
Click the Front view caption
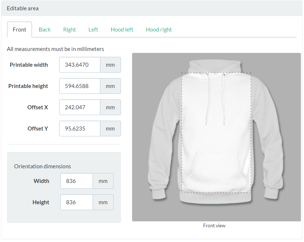(x=214, y=226)
